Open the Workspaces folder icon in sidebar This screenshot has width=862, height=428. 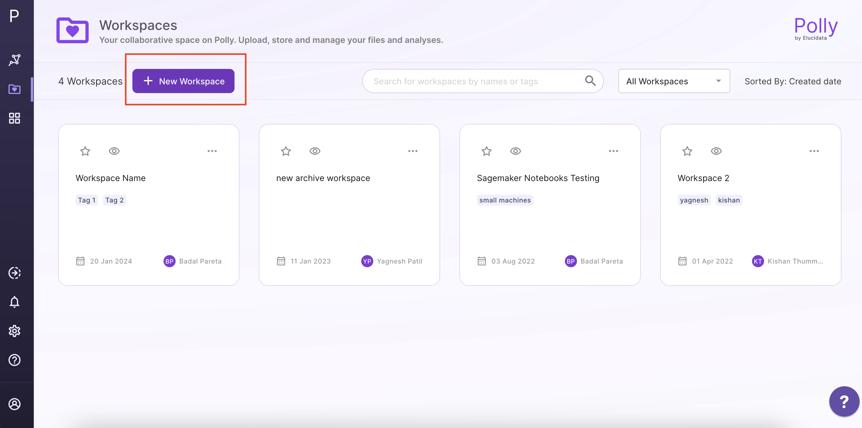point(15,89)
